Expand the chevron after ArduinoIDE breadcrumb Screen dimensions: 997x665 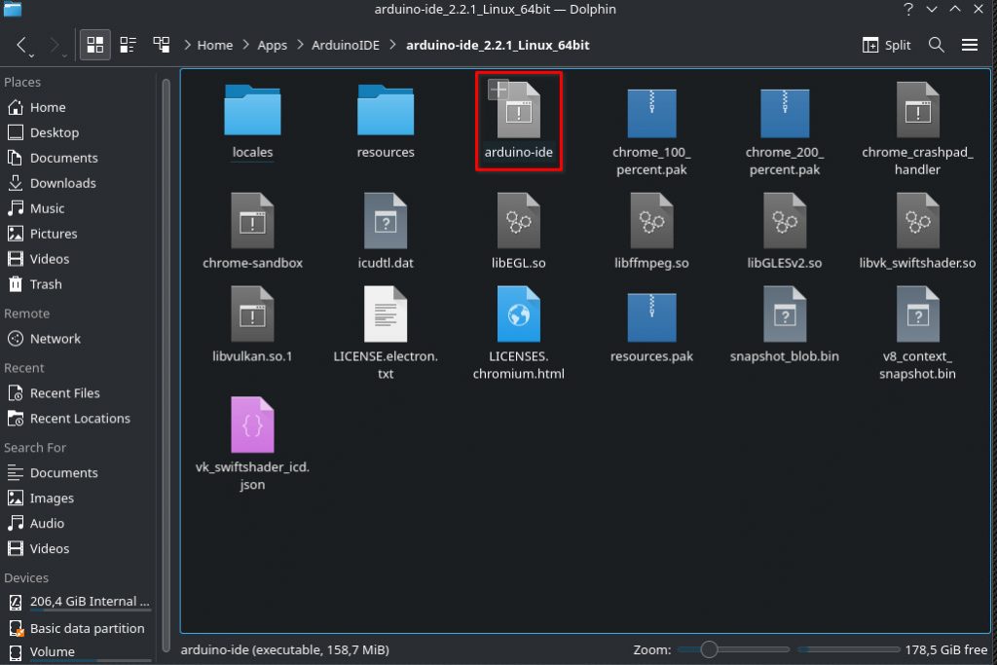pos(393,45)
